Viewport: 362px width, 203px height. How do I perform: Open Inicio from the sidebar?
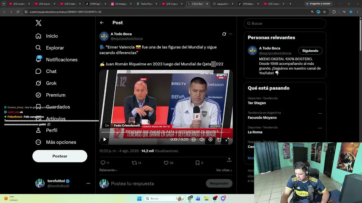click(x=47, y=36)
